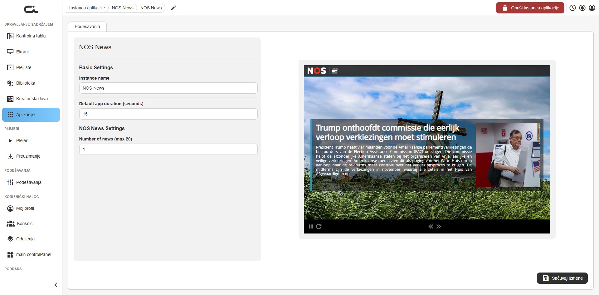Open Moj profil page
The image size is (599, 295).
31,208
